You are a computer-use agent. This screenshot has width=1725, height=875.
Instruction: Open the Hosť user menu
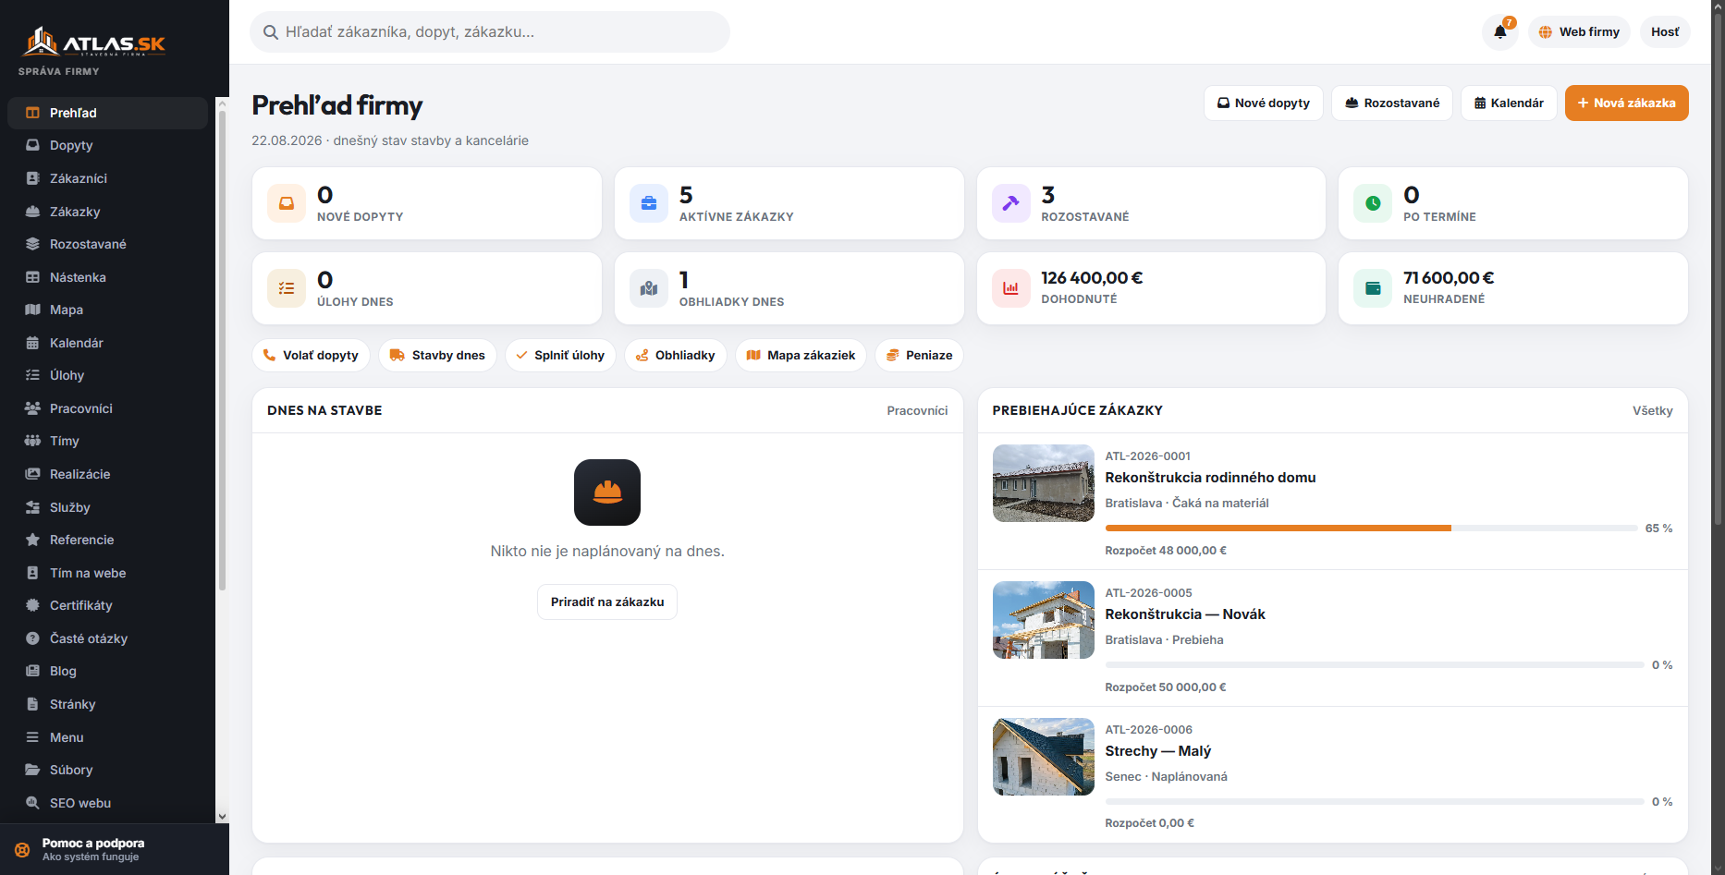tap(1665, 32)
